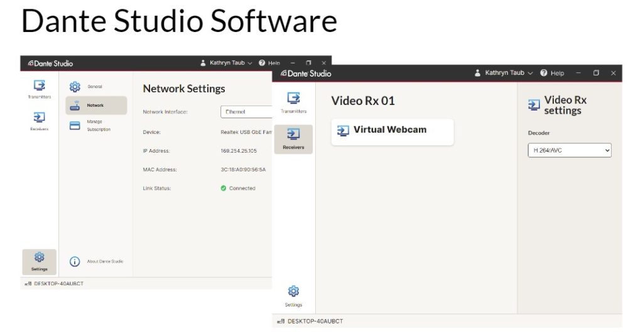Open Settings gear in the right window
Viewport: 643px width, 333px height.
(x=294, y=297)
